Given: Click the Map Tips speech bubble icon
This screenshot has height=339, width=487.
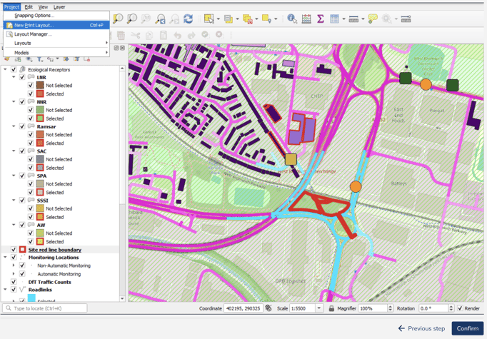Looking at the screenshot, I should [x=373, y=19].
